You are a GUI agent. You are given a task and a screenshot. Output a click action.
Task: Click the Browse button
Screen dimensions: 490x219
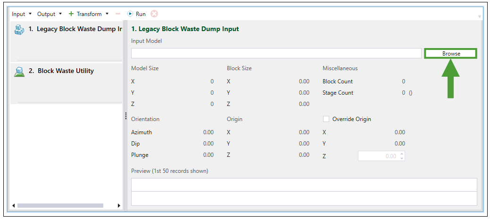(x=451, y=54)
